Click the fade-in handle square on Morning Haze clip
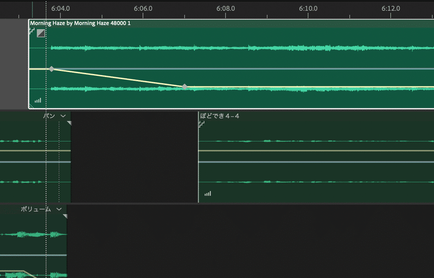The width and height of the screenshot is (434, 278). [x=41, y=33]
